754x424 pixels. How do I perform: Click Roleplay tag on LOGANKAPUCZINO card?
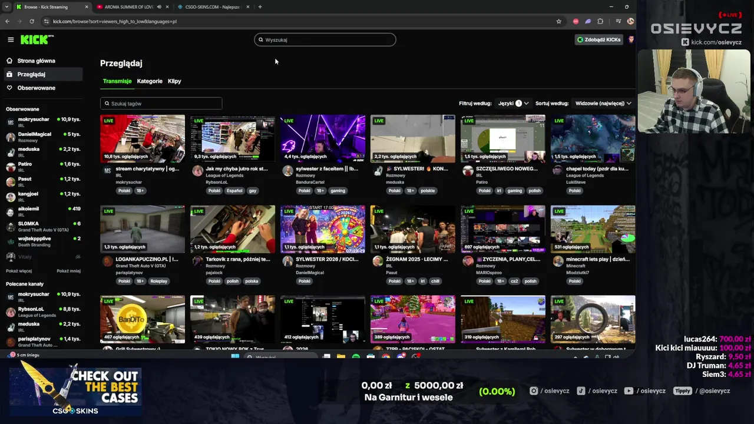coord(159,281)
